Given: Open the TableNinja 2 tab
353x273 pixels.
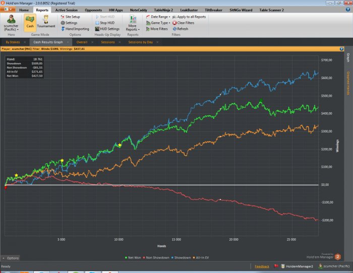Looking at the screenshot, I should [x=163, y=10].
